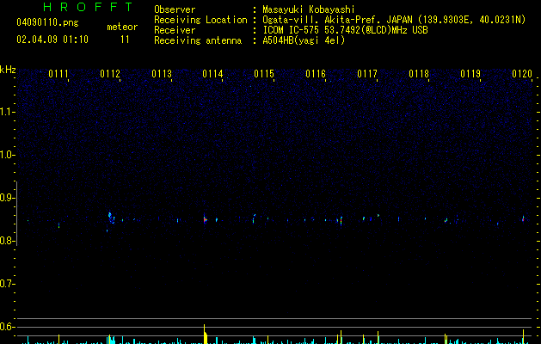Click the 1.1 kHz axis label

tap(7, 112)
